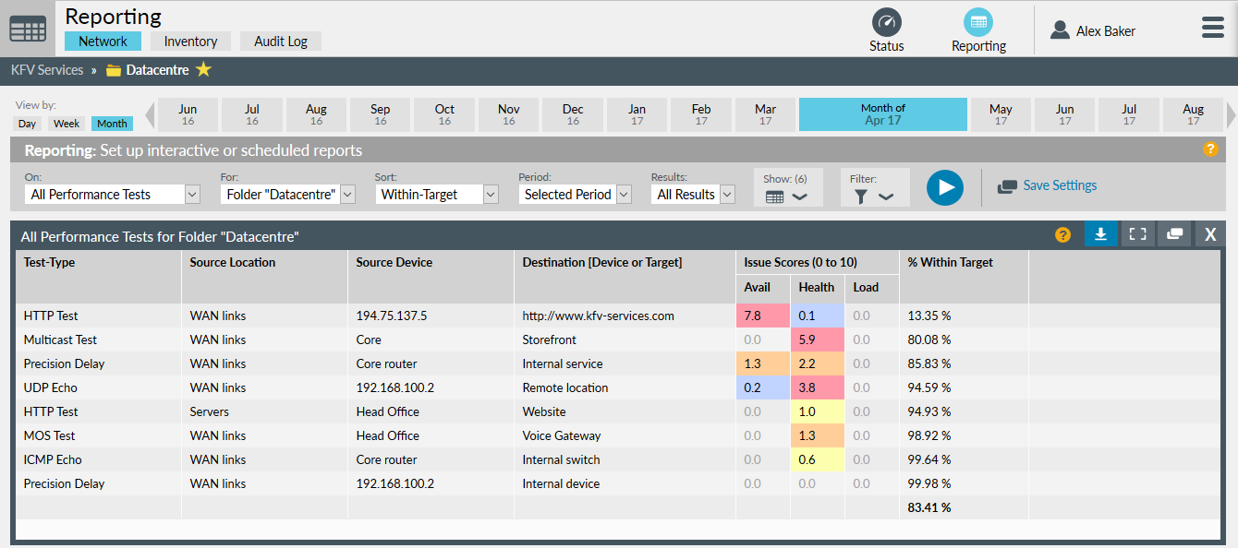Close the report panel with X

[1210, 234]
